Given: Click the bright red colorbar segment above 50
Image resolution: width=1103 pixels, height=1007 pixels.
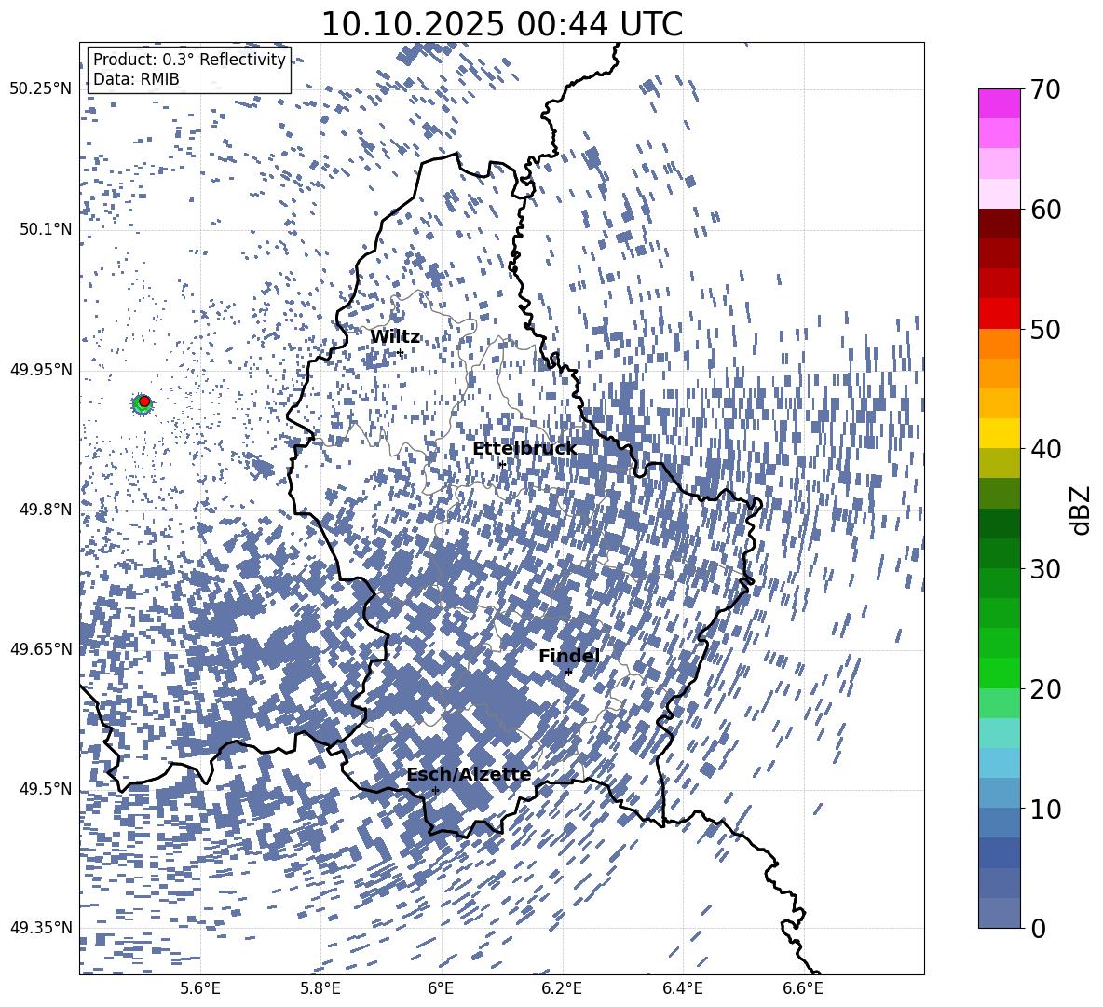Looking at the screenshot, I should pos(999,314).
